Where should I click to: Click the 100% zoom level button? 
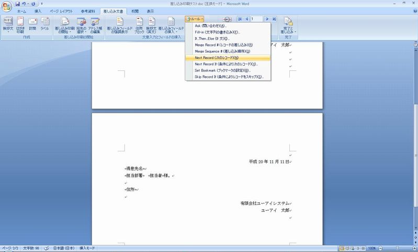point(372,248)
